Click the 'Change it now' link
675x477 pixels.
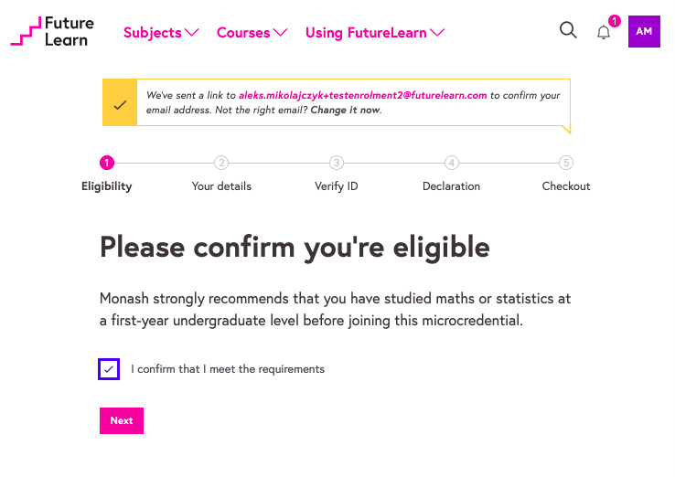pyautogui.click(x=345, y=110)
